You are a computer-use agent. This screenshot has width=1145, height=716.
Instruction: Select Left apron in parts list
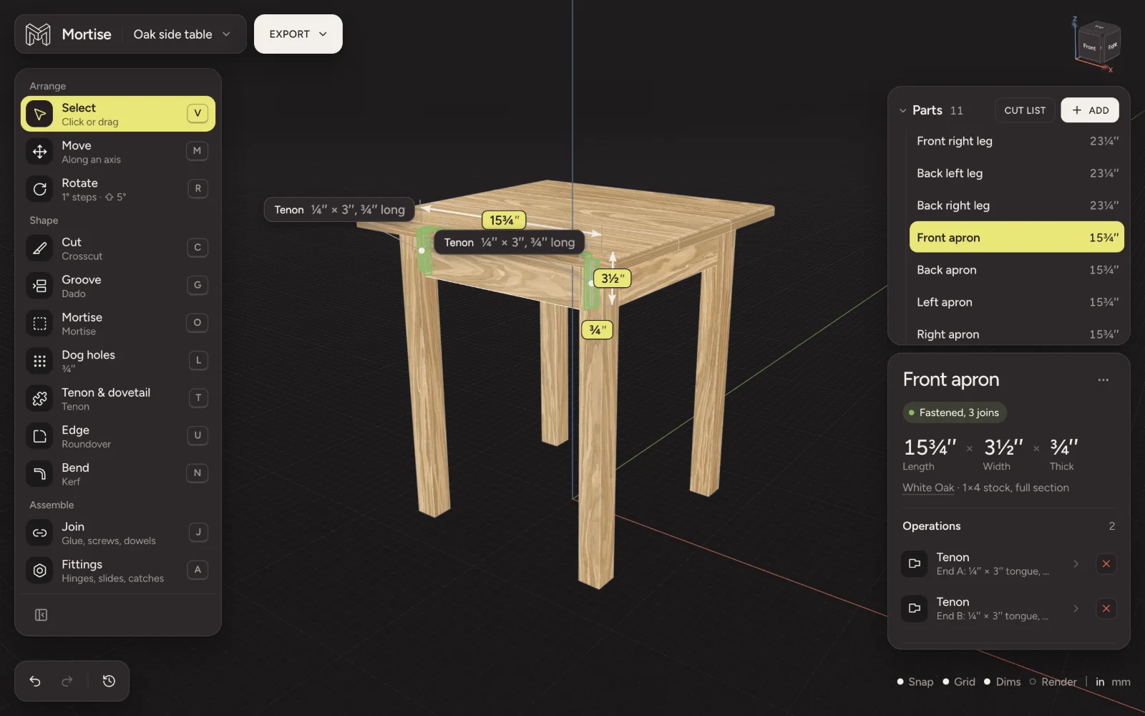1016,302
